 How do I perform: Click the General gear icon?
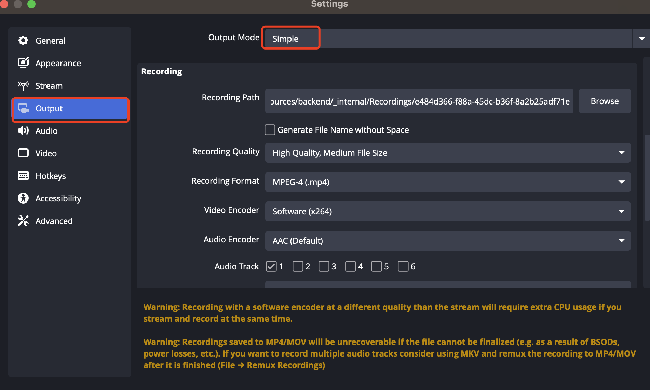pyautogui.click(x=23, y=41)
